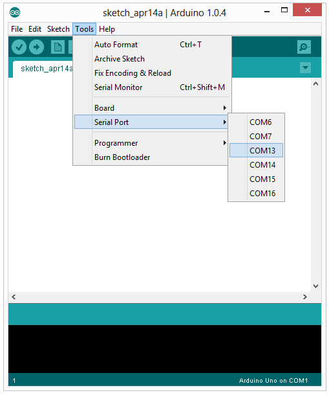Open the File menu
The width and height of the screenshot is (329, 395).
pyautogui.click(x=17, y=29)
